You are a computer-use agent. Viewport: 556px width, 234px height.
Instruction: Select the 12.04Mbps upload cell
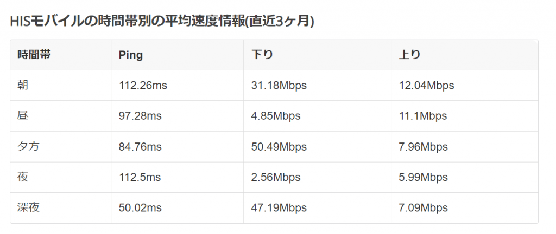(x=426, y=86)
